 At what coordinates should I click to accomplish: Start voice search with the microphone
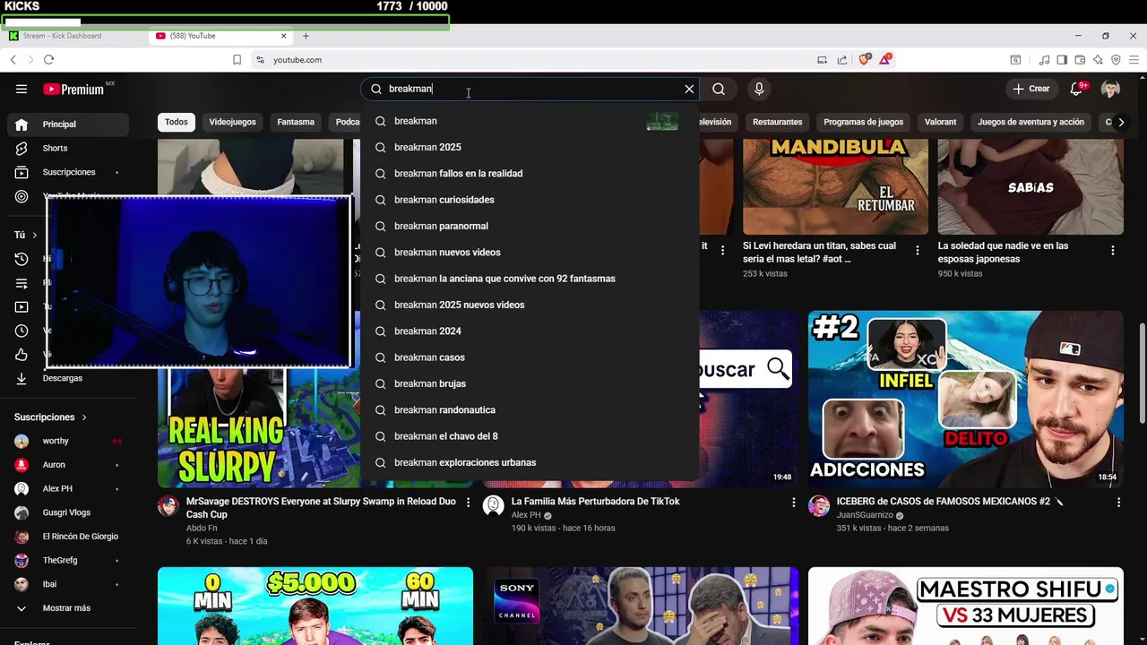click(x=759, y=89)
